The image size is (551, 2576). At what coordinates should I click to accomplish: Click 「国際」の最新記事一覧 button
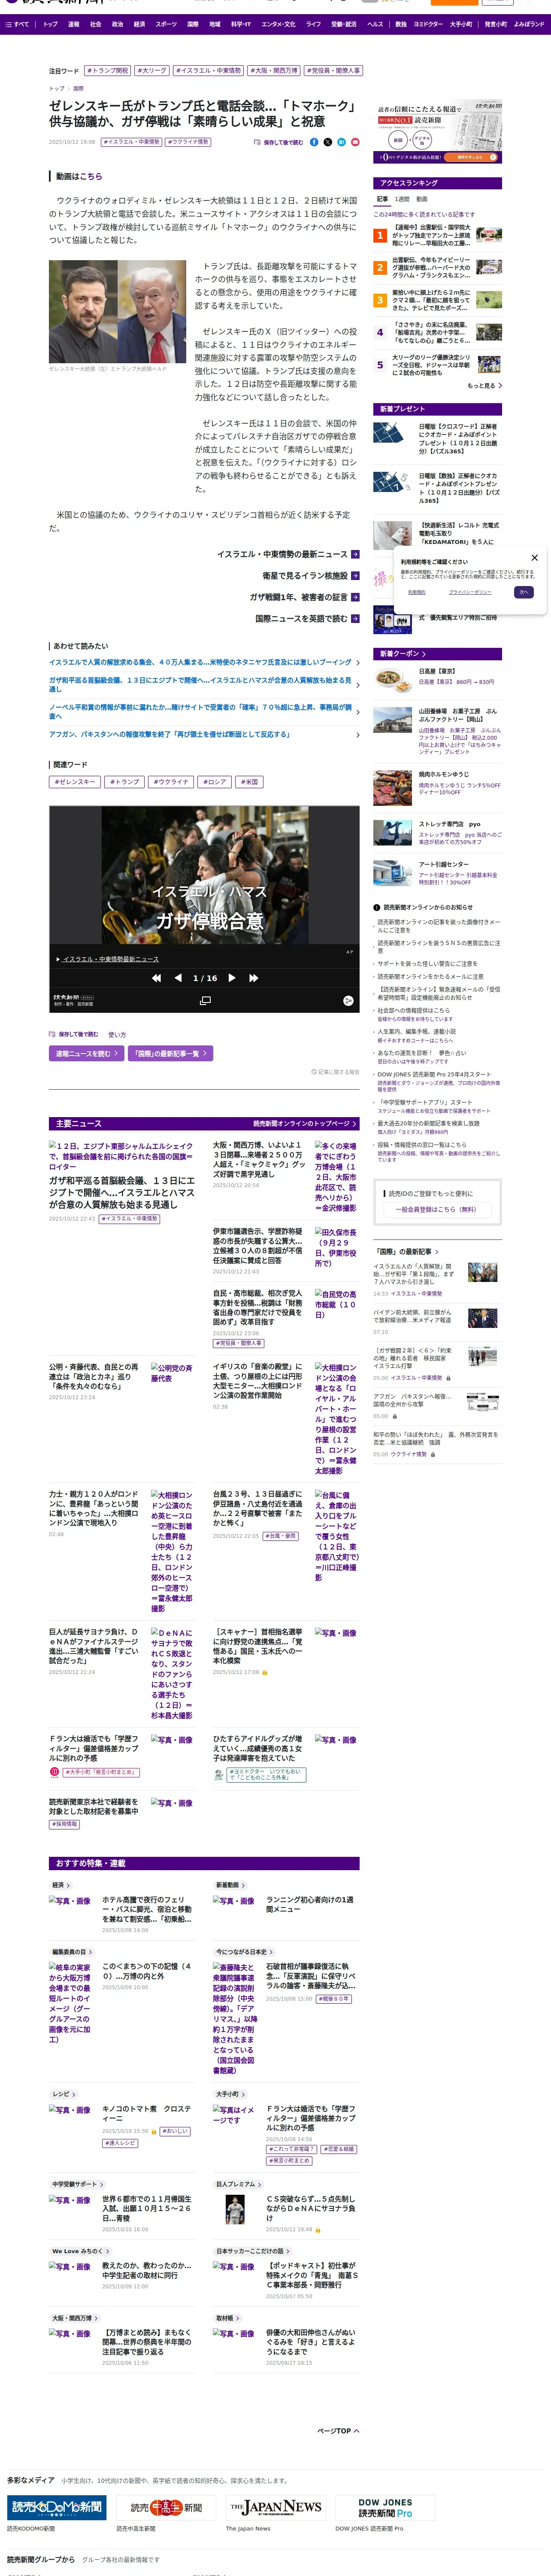(169, 1053)
